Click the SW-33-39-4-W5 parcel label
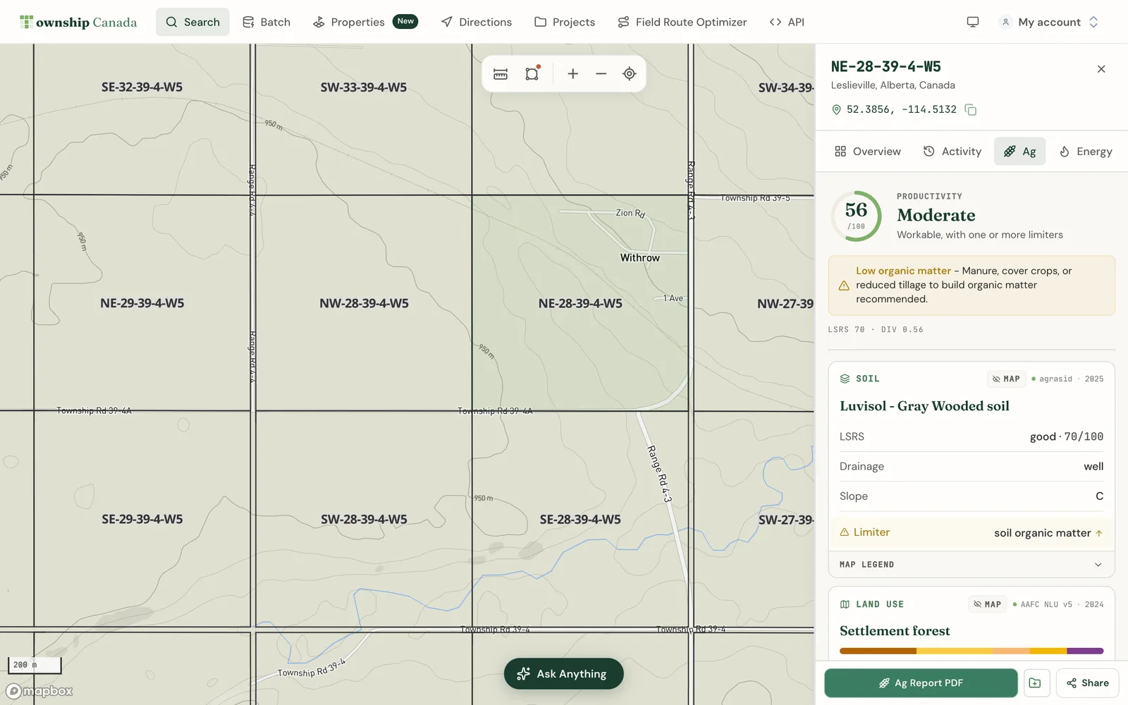This screenshot has width=1128, height=705. click(364, 87)
